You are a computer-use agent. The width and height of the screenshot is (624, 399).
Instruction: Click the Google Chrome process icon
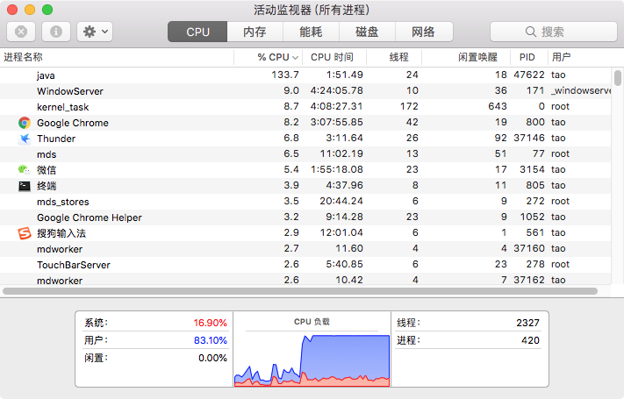tap(25, 123)
